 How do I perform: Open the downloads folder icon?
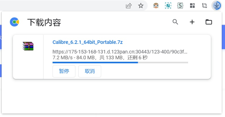click(x=209, y=22)
